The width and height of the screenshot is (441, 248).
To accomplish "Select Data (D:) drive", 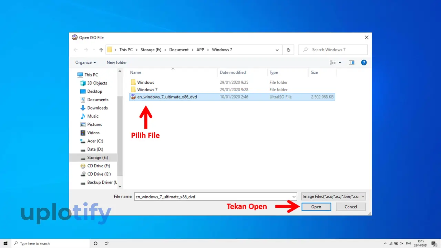I will click(95, 149).
